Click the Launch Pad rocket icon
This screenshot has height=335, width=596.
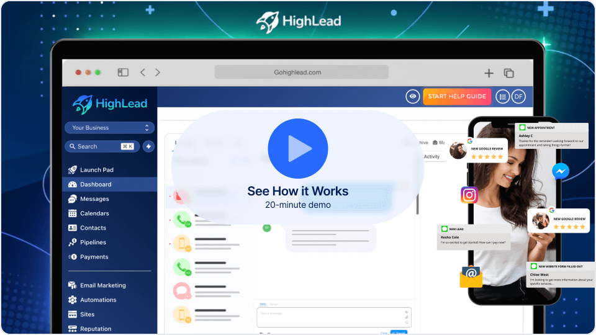click(72, 170)
